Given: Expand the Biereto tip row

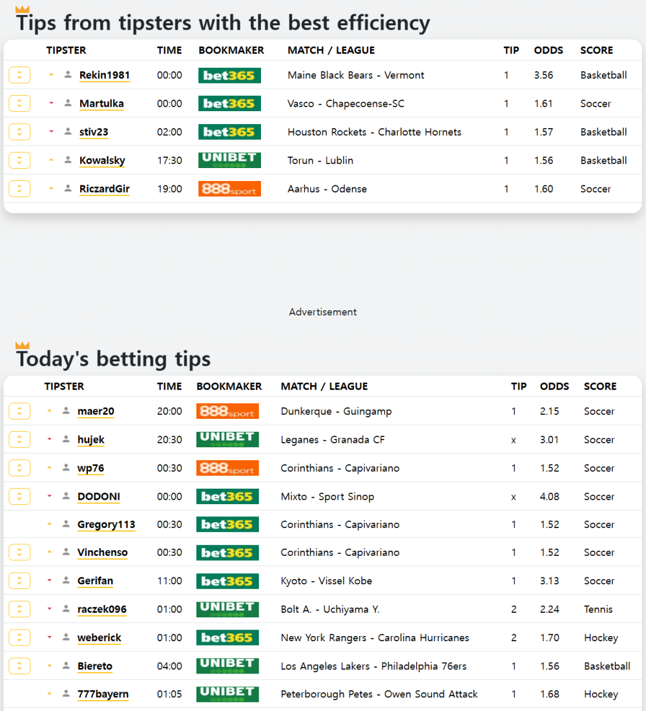Looking at the screenshot, I should [x=19, y=666].
